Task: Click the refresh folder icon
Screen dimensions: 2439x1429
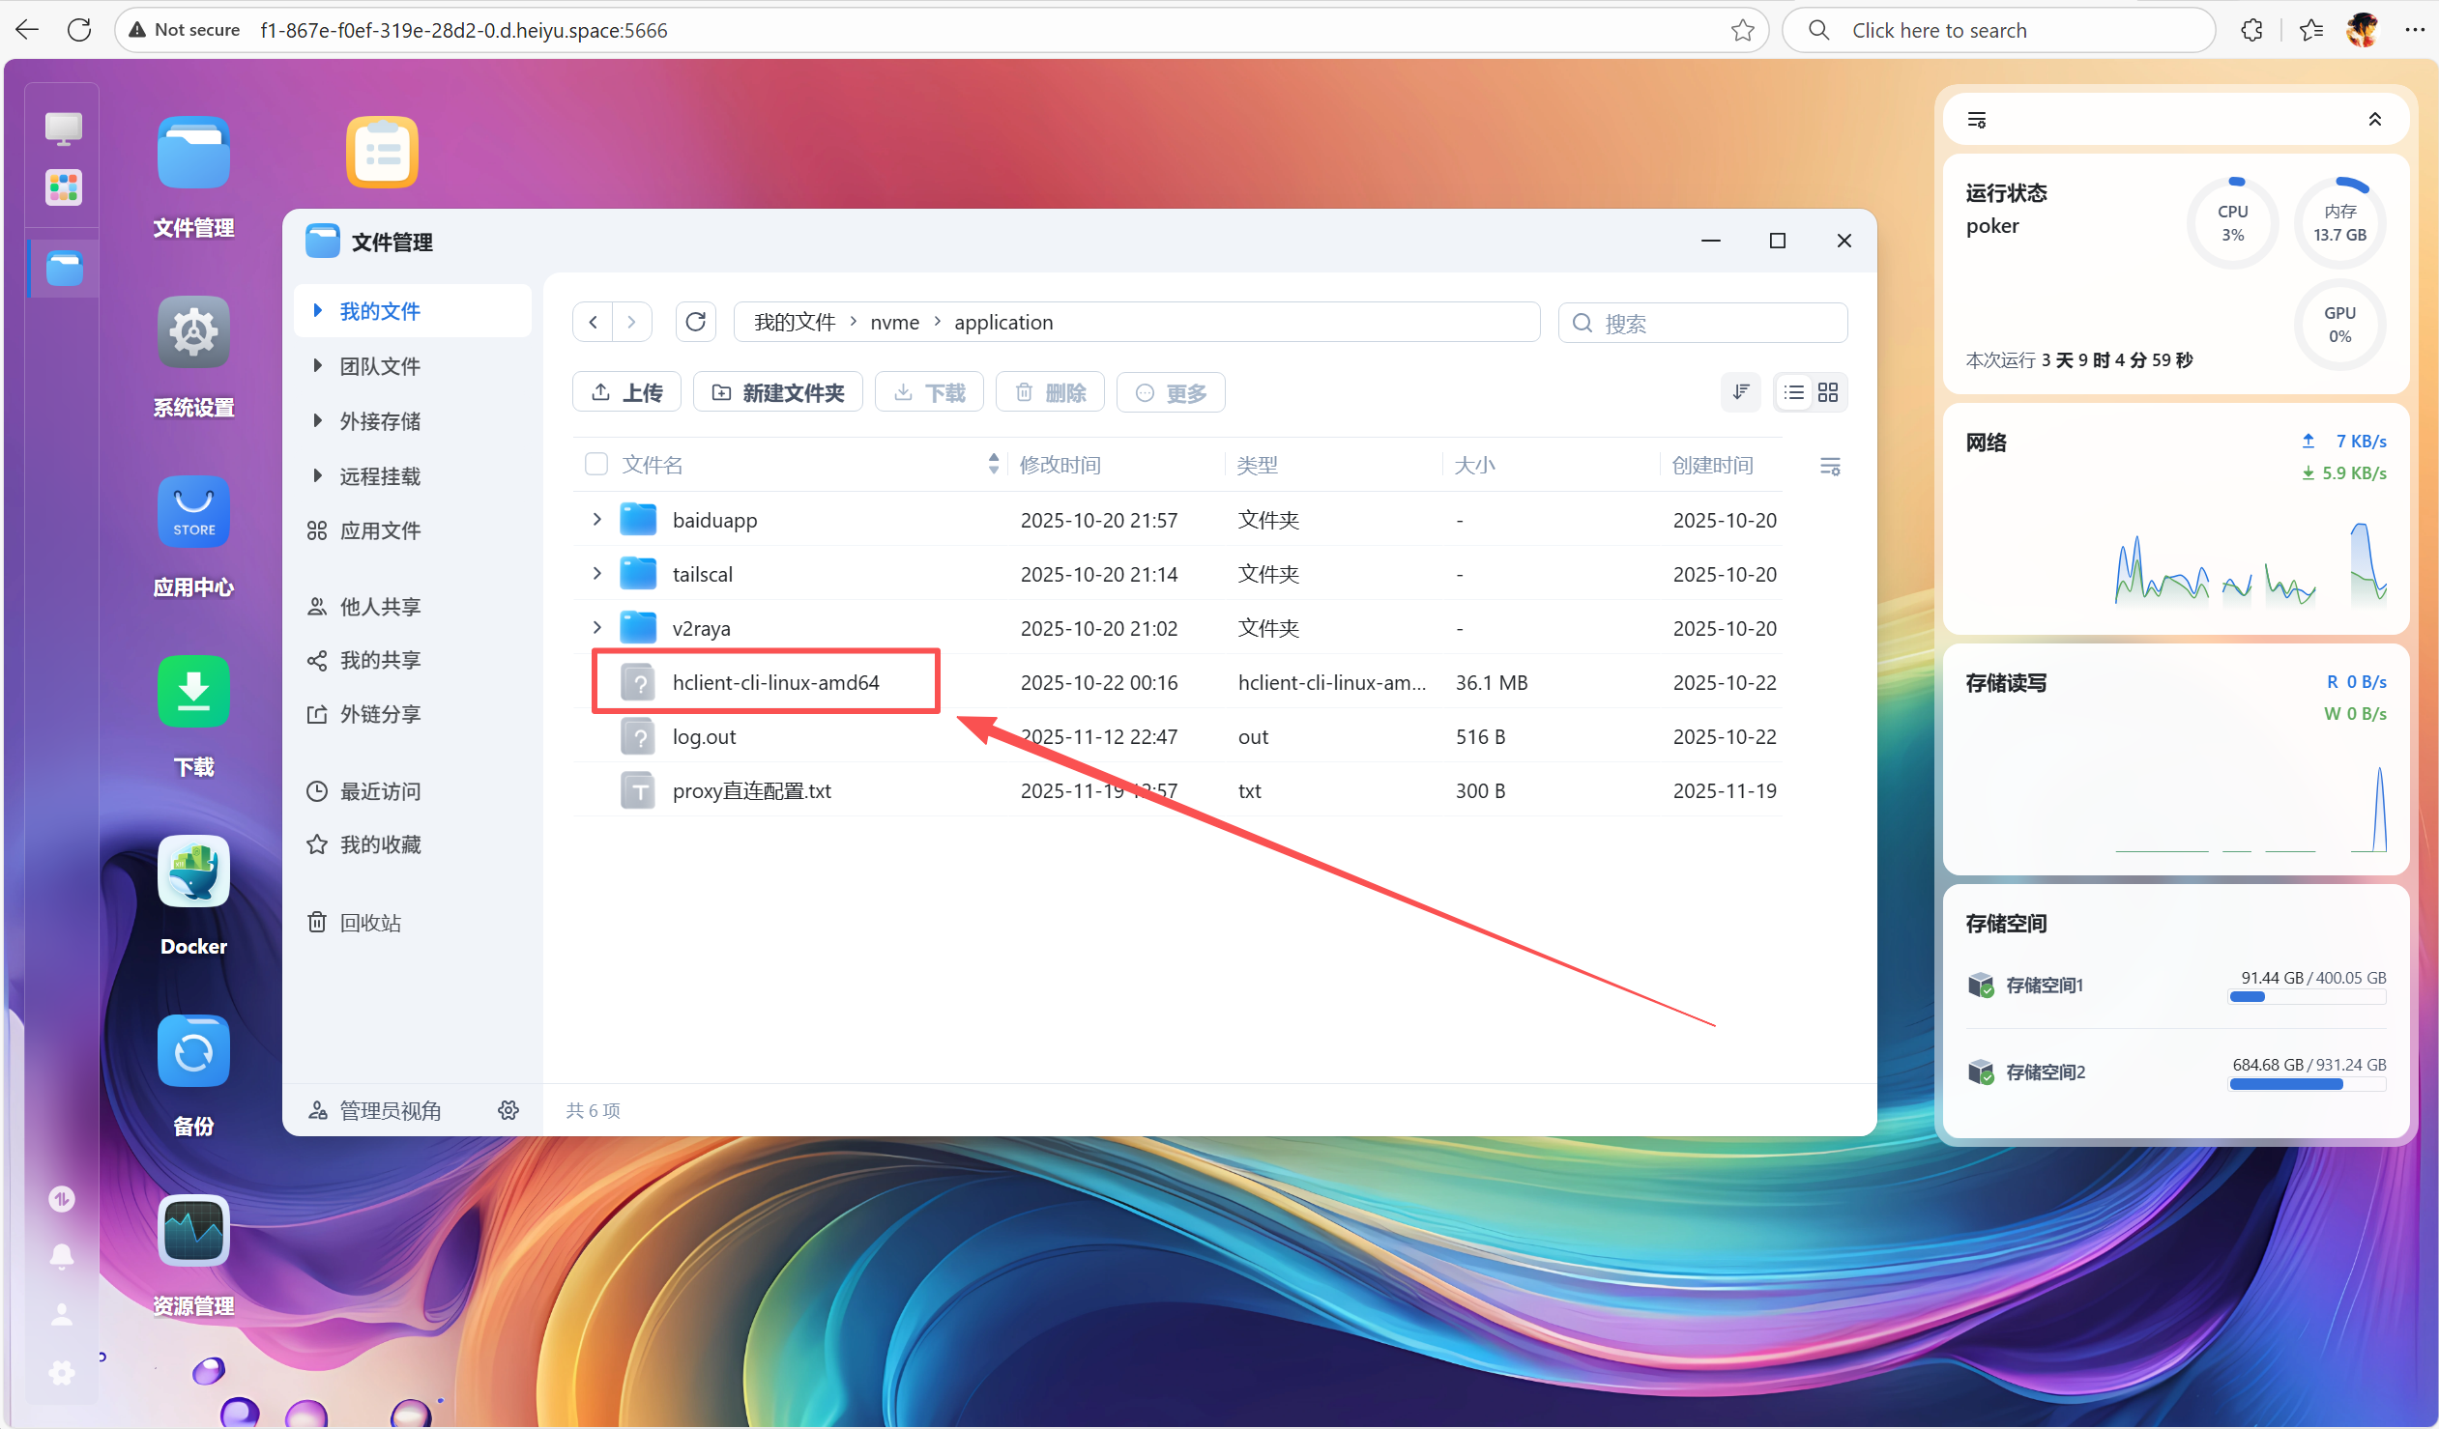Action: coord(695,322)
